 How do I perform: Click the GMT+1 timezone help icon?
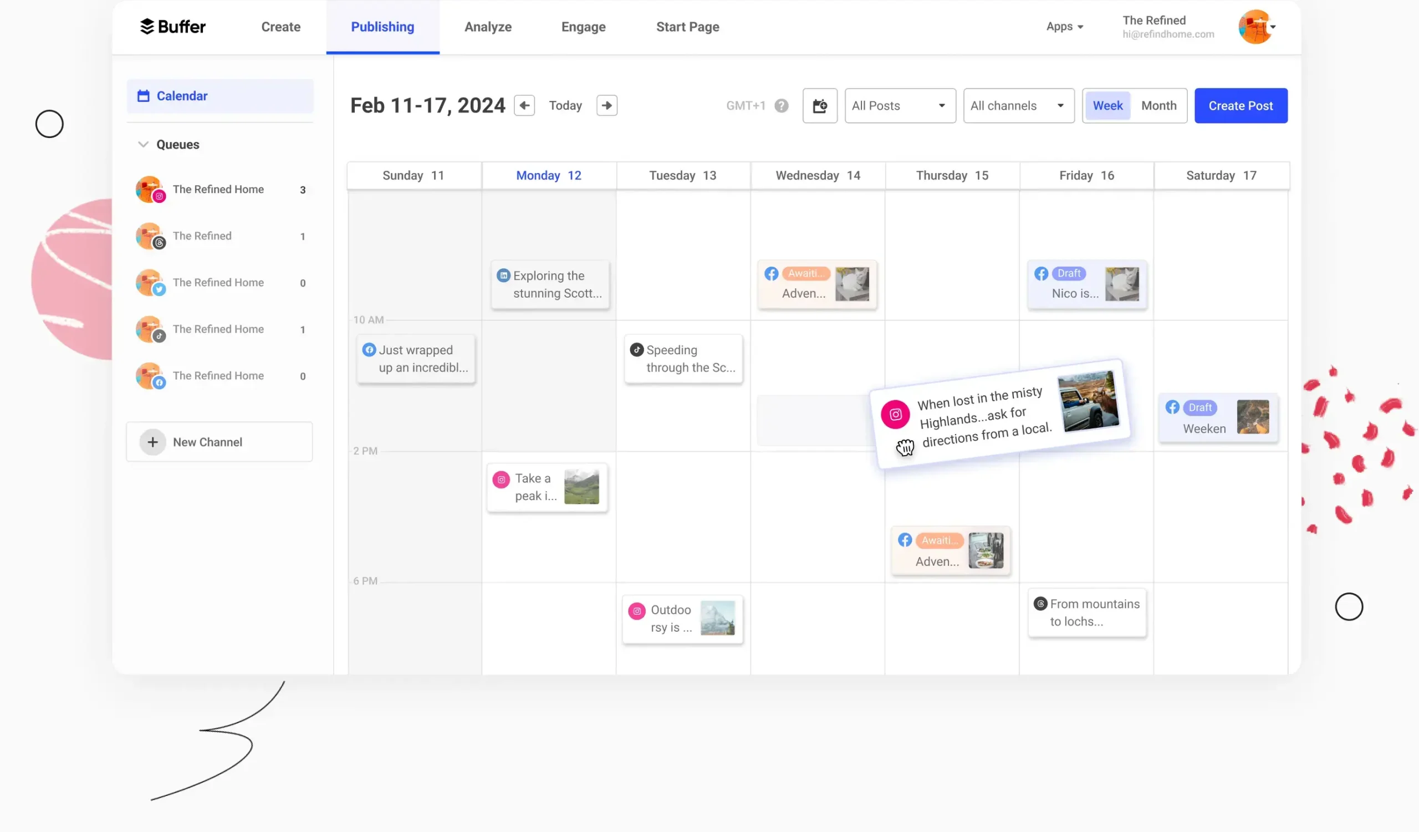pos(782,106)
